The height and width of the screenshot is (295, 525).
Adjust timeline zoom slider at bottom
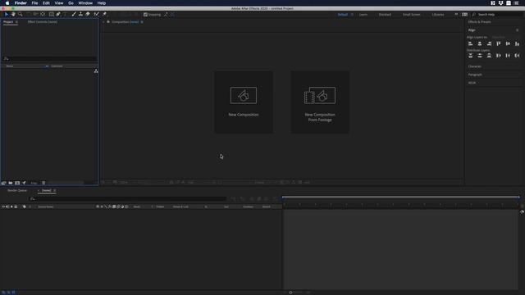290,293
